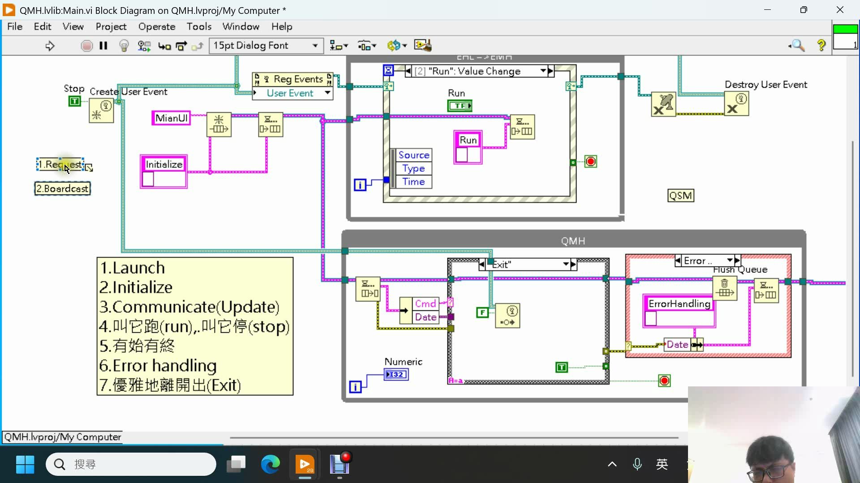Open the Project menu
The height and width of the screenshot is (483, 860).
click(x=111, y=27)
